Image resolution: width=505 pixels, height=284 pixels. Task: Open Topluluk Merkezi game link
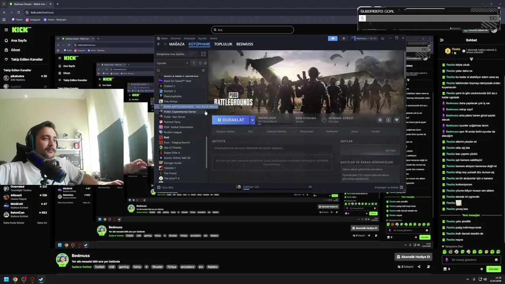(276, 131)
